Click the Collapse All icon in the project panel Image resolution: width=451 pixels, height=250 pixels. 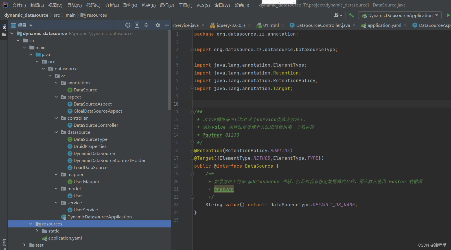[146, 25]
